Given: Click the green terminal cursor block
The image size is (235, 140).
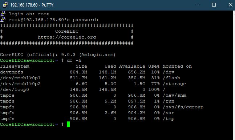Looking at the screenshot, I should click(68, 124).
